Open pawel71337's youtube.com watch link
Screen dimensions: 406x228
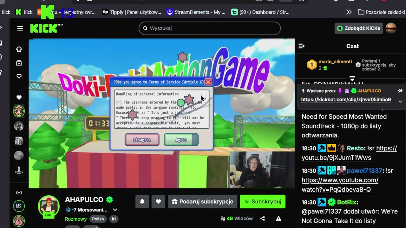(x=340, y=185)
